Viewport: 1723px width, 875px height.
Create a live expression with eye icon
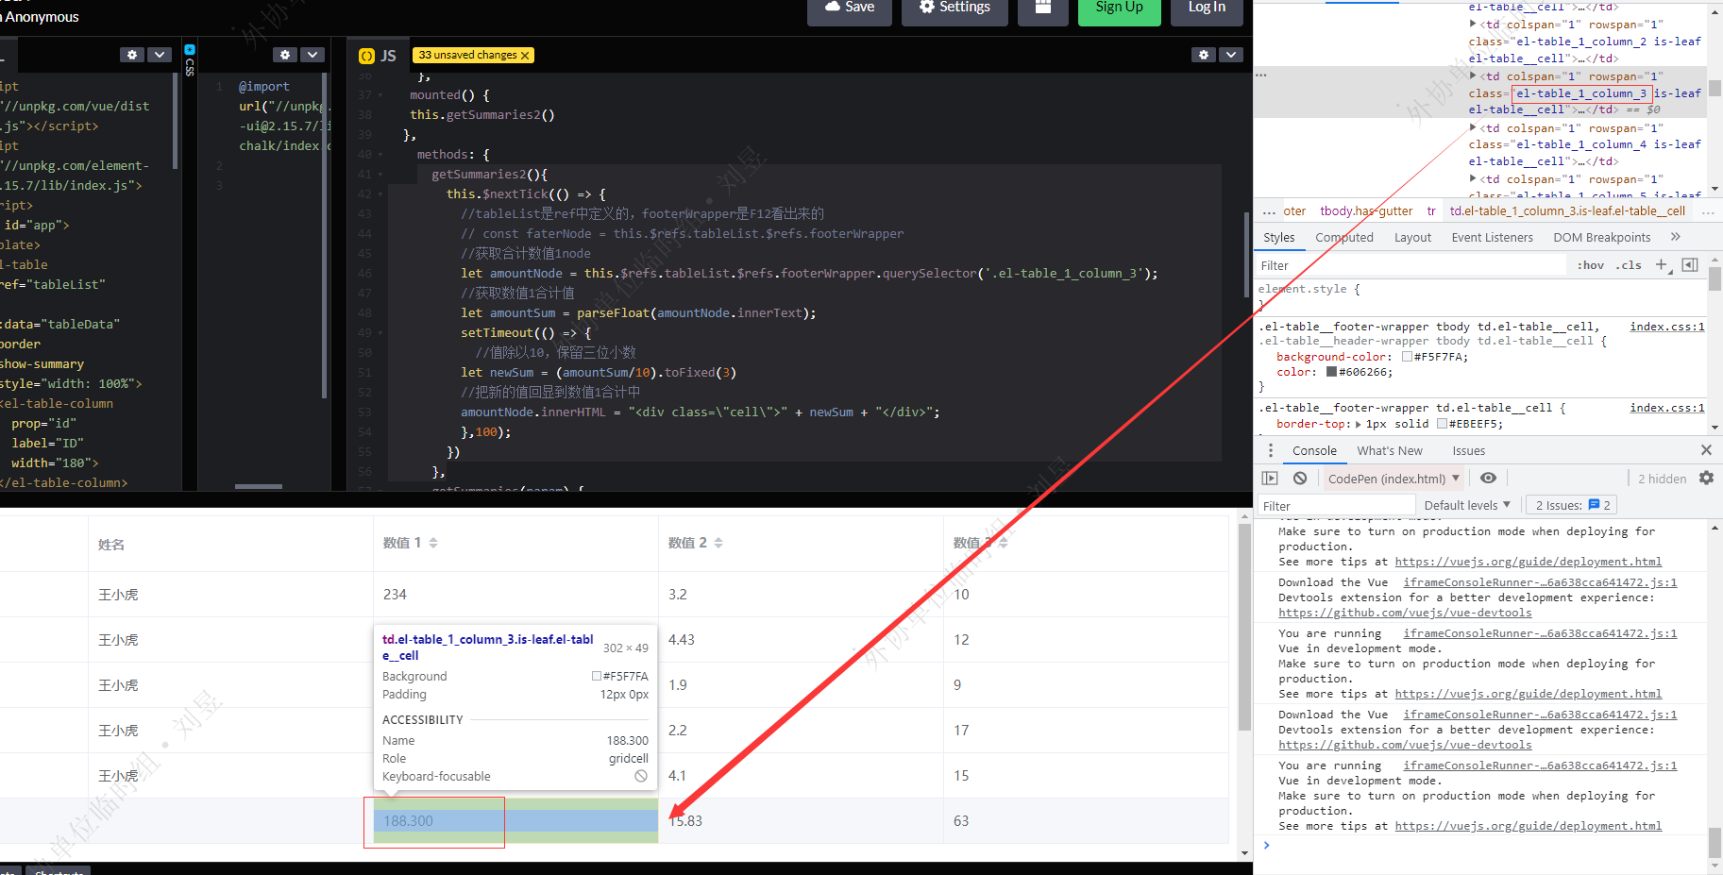pos(1489,478)
